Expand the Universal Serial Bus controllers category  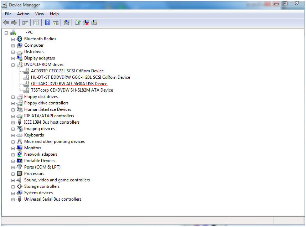(13, 199)
